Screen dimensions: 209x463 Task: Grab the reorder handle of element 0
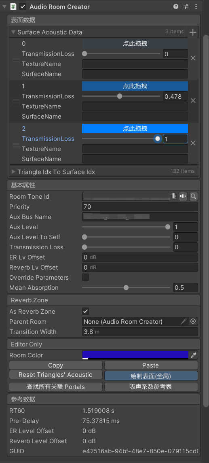16,59
